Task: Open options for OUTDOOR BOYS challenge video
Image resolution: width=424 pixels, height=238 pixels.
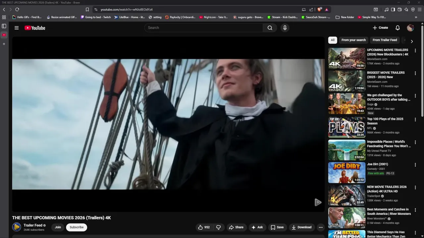Action: (x=415, y=96)
